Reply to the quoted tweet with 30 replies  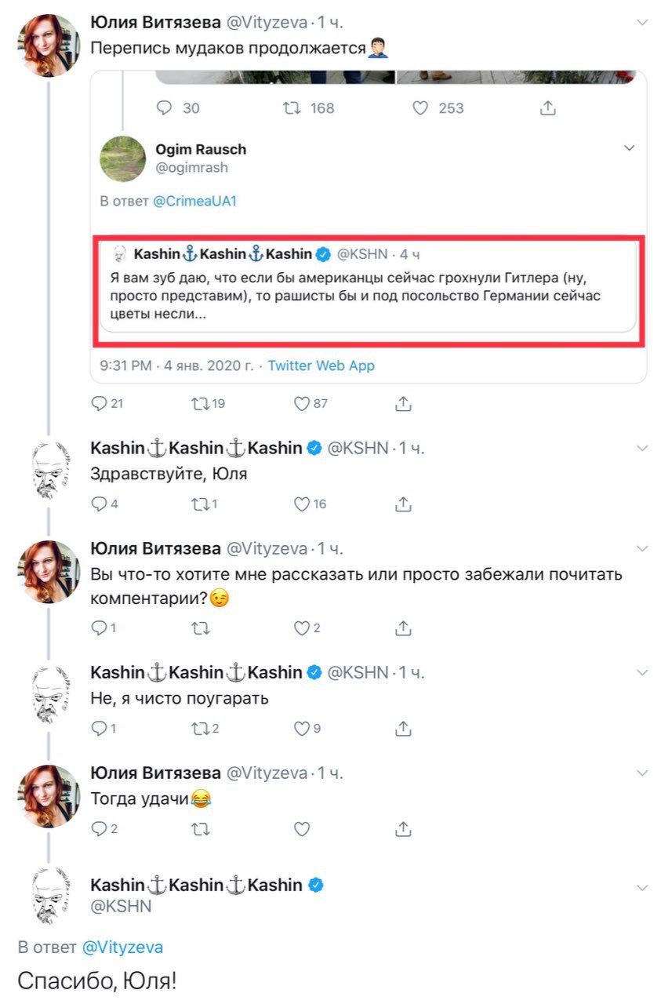165,108
